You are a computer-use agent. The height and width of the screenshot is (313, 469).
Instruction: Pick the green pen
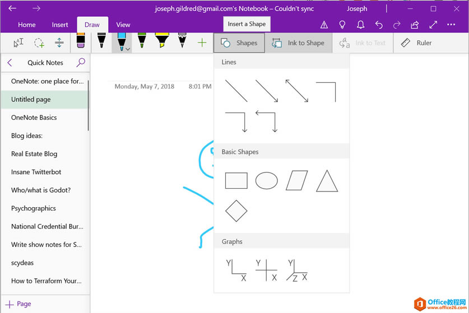tap(142, 41)
